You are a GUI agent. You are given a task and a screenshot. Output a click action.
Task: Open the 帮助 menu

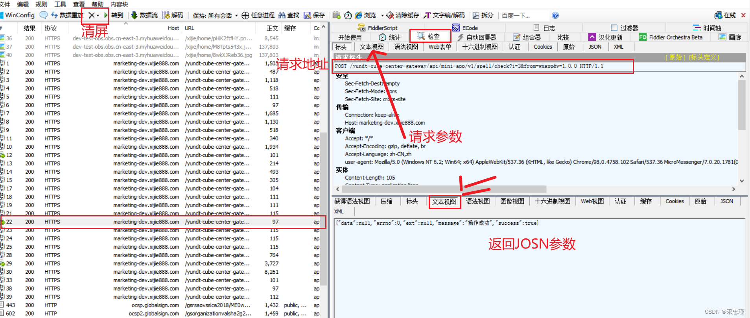[97, 4]
